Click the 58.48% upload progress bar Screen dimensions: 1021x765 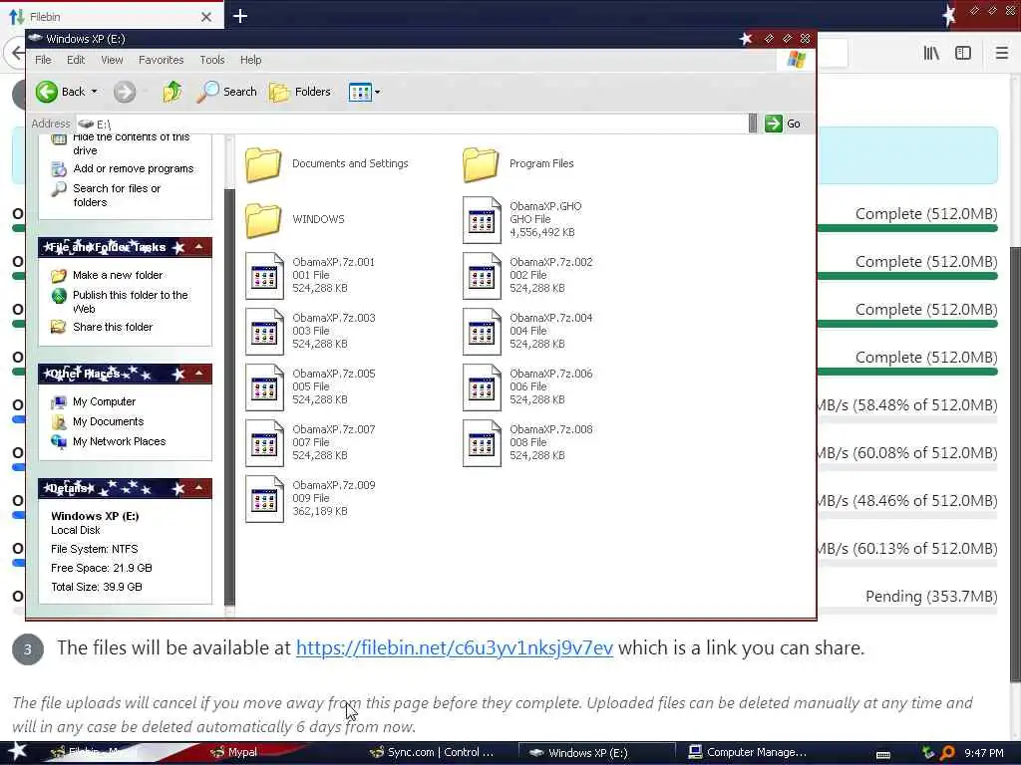[x=907, y=419]
